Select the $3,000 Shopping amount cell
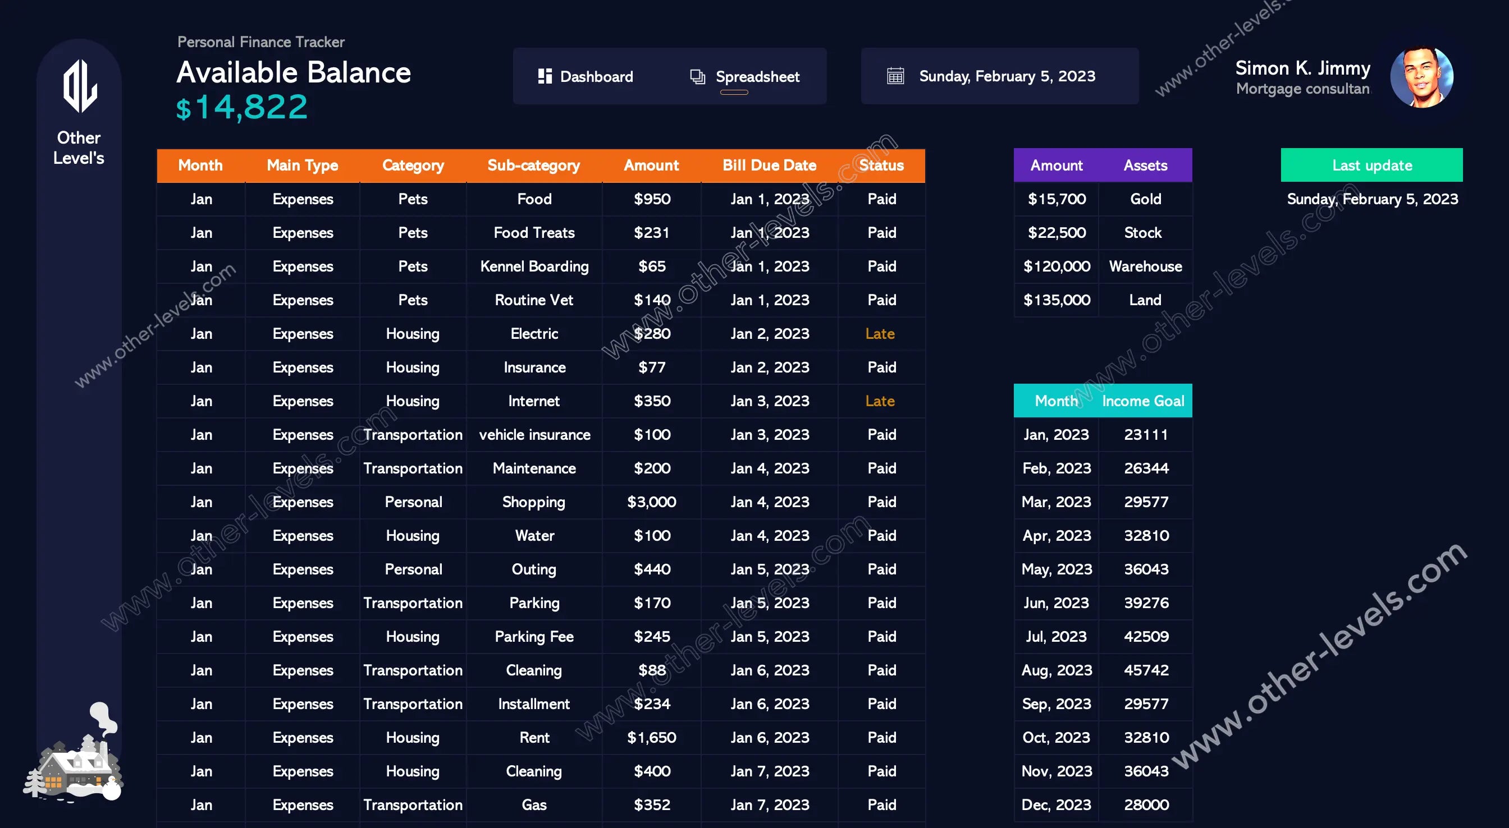Viewport: 1509px width, 828px height. (x=651, y=502)
